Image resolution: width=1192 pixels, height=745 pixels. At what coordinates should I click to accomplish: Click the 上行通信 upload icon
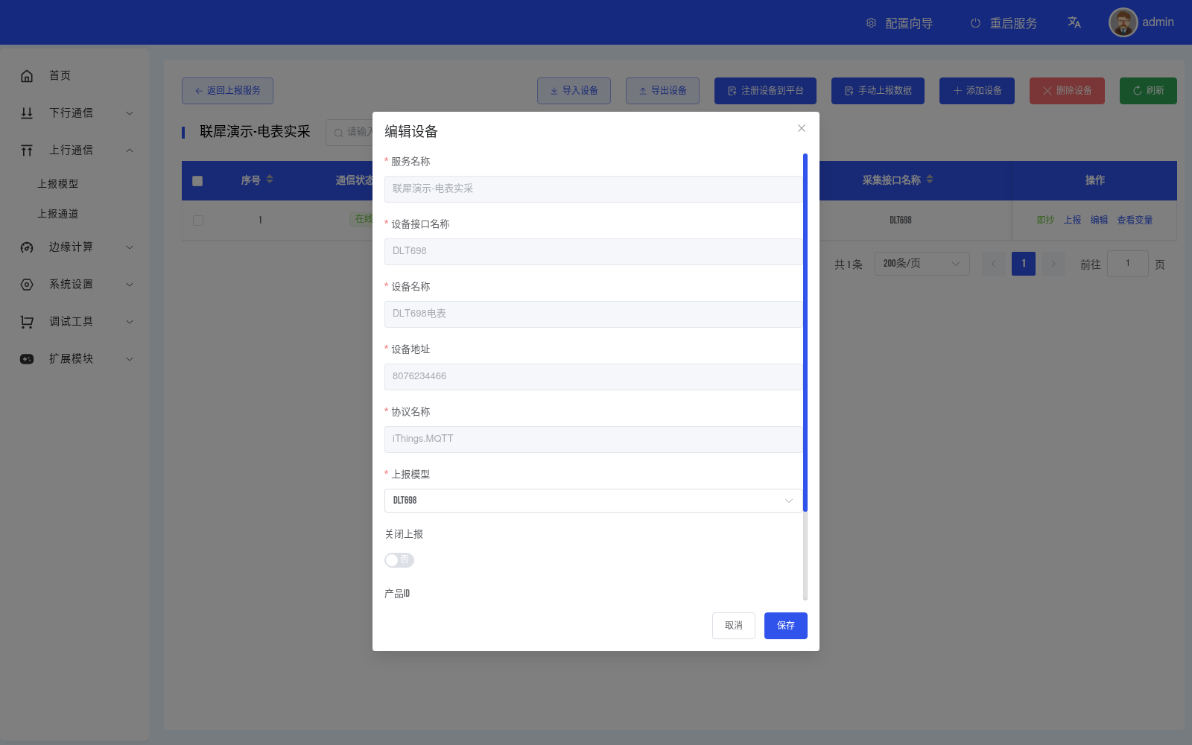tap(27, 150)
